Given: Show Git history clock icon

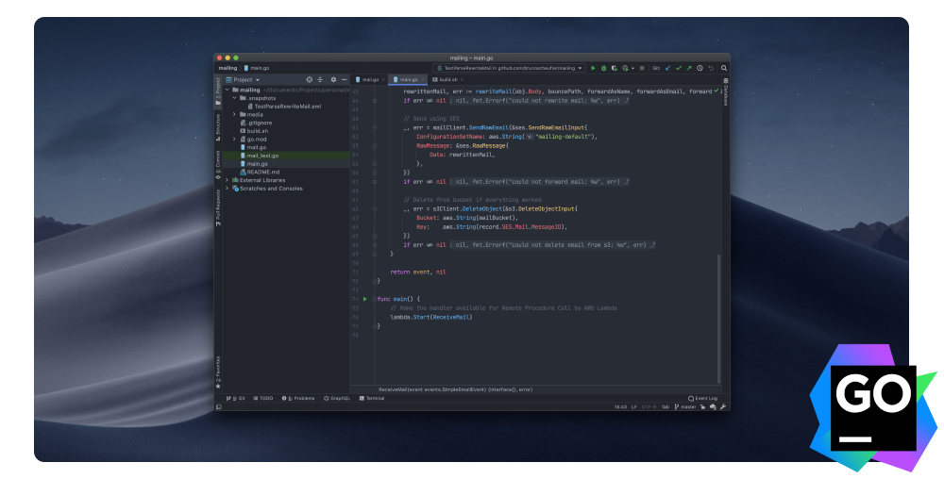Looking at the screenshot, I should [700, 68].
